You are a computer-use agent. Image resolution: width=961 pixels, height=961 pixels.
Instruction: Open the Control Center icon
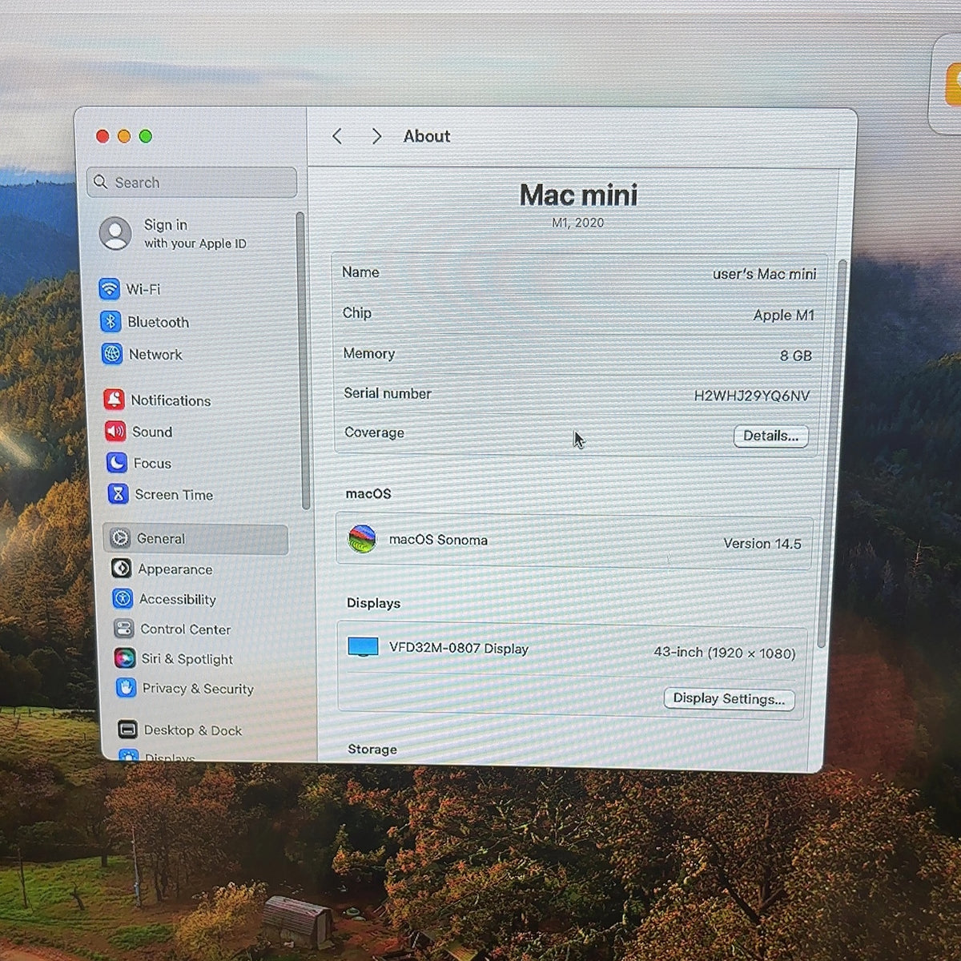(123, 628)
